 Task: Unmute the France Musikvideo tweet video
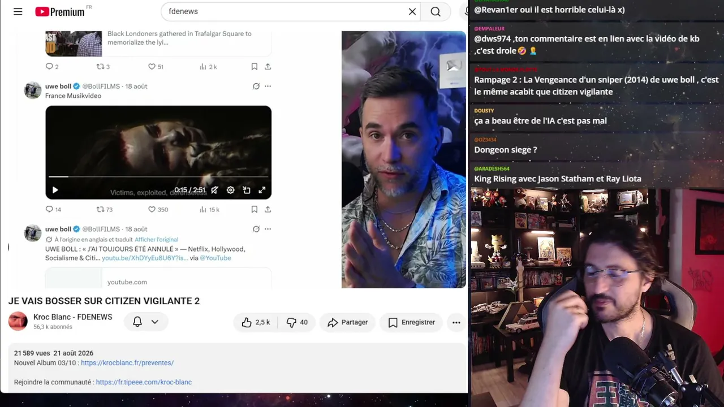[x=214, y=190]
